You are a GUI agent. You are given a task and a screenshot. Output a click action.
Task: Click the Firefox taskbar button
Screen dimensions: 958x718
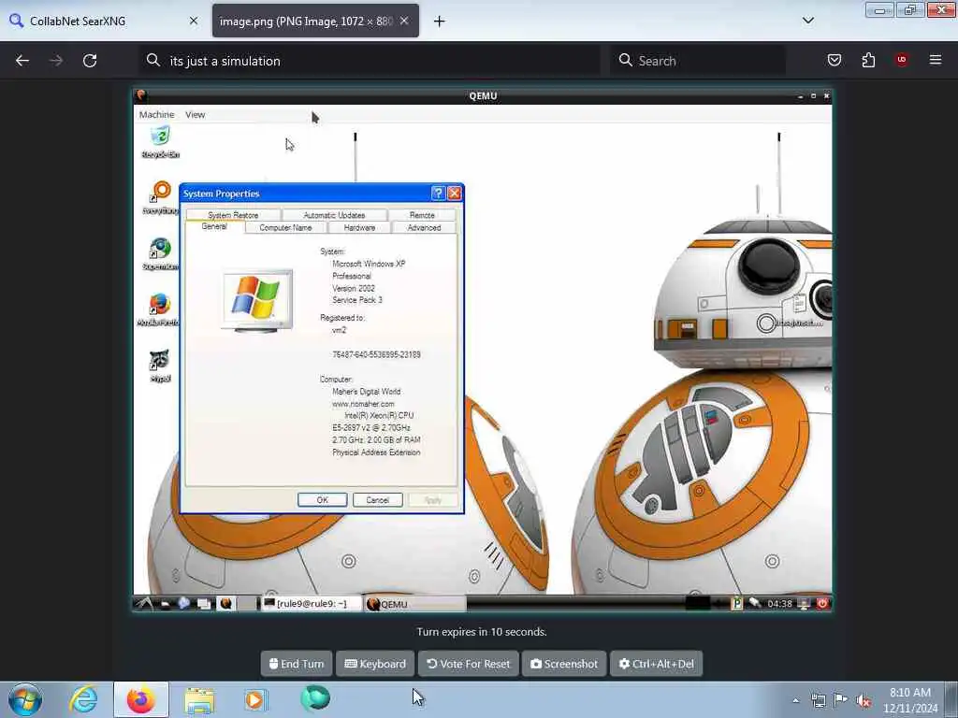click(x=141, y=699)
